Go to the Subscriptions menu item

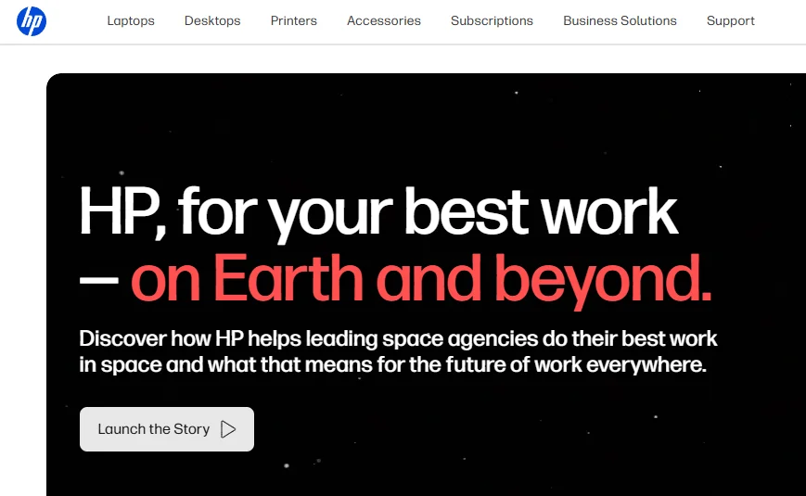[492, 20]
